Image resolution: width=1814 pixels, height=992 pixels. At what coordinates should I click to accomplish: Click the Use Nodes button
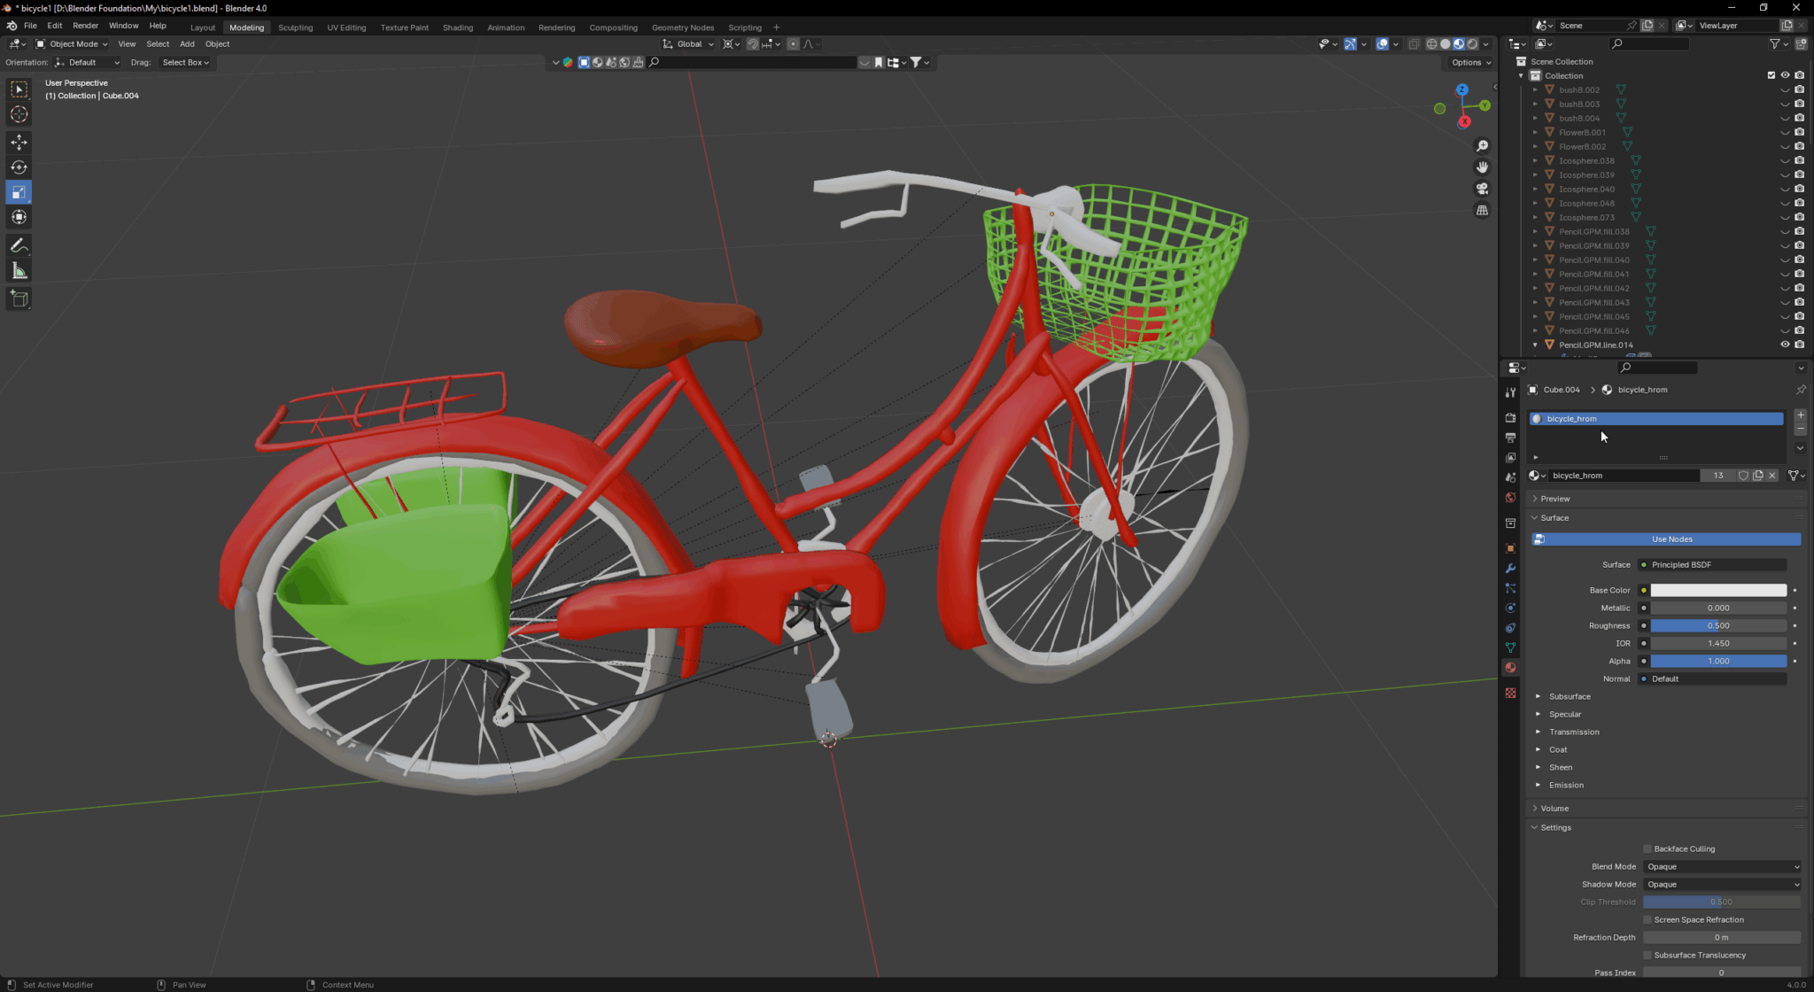coord(1671,539)
